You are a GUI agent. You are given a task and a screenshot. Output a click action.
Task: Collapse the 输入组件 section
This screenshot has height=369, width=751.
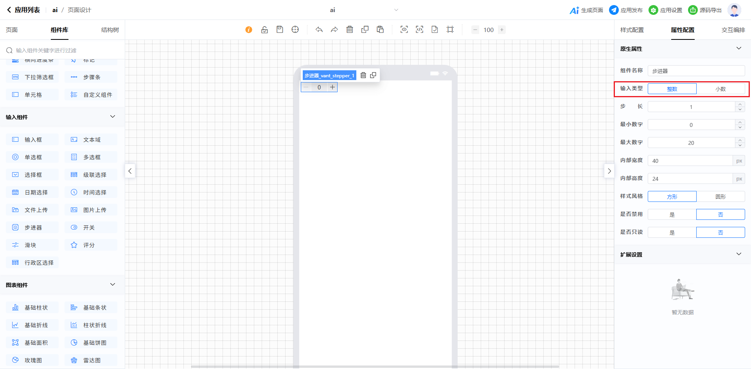tap(113, 117)
